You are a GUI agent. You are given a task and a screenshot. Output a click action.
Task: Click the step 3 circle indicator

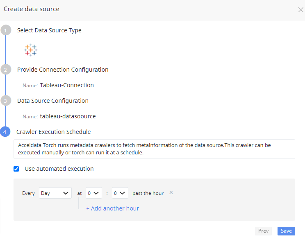(x=5, y=101)
